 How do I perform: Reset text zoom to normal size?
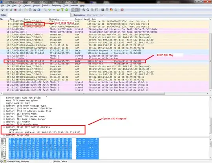(92, 10)
